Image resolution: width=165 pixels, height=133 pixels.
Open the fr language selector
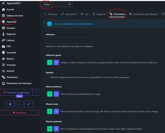(x=19, y=104)
